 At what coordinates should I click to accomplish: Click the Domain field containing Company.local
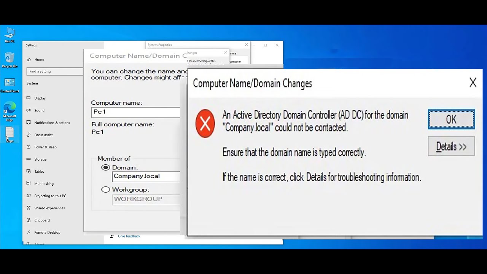coord(146,176)
